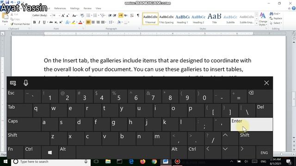Decrease paragraph indent
The height and width of the screenshot is (166, 296).
pos(110,15)
